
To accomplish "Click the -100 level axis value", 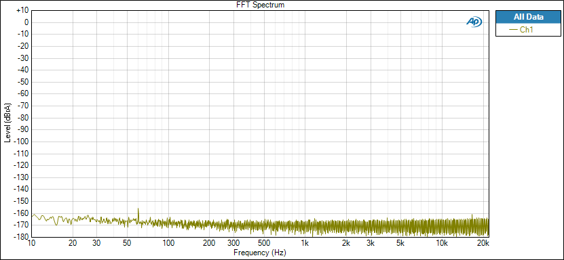I will click(22, 142).
